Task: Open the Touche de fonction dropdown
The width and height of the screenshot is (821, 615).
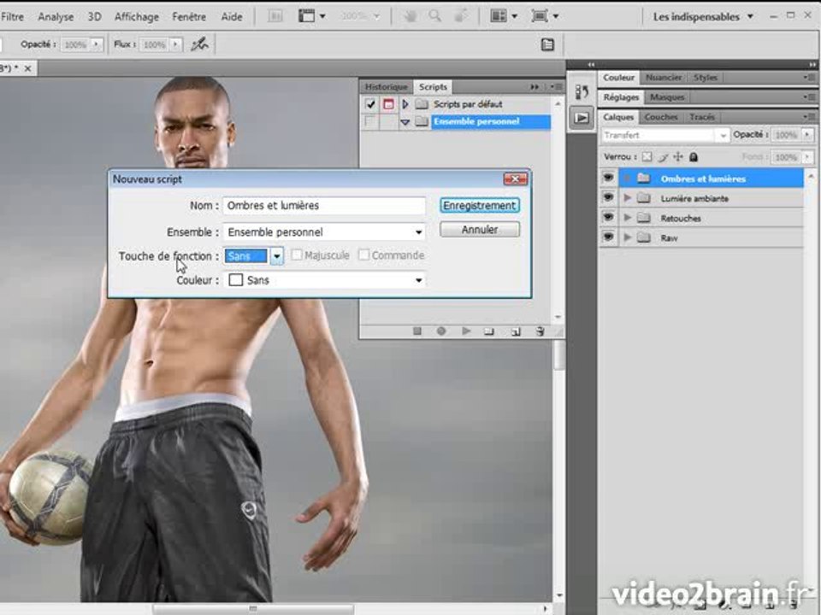Action: click(x=276, y=256)
